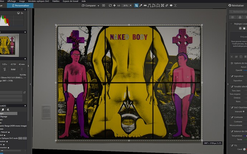Click the Rechercher search field

[238, 12]
